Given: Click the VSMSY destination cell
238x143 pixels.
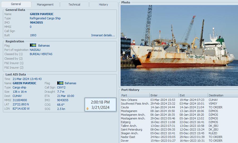Looking at the screenshot, I should tap(213, 104).
